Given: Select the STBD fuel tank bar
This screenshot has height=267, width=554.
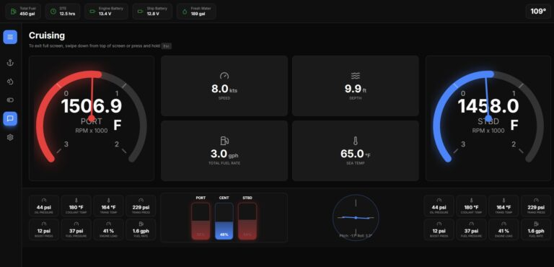Looking at the screenshot, I should 247,221.
